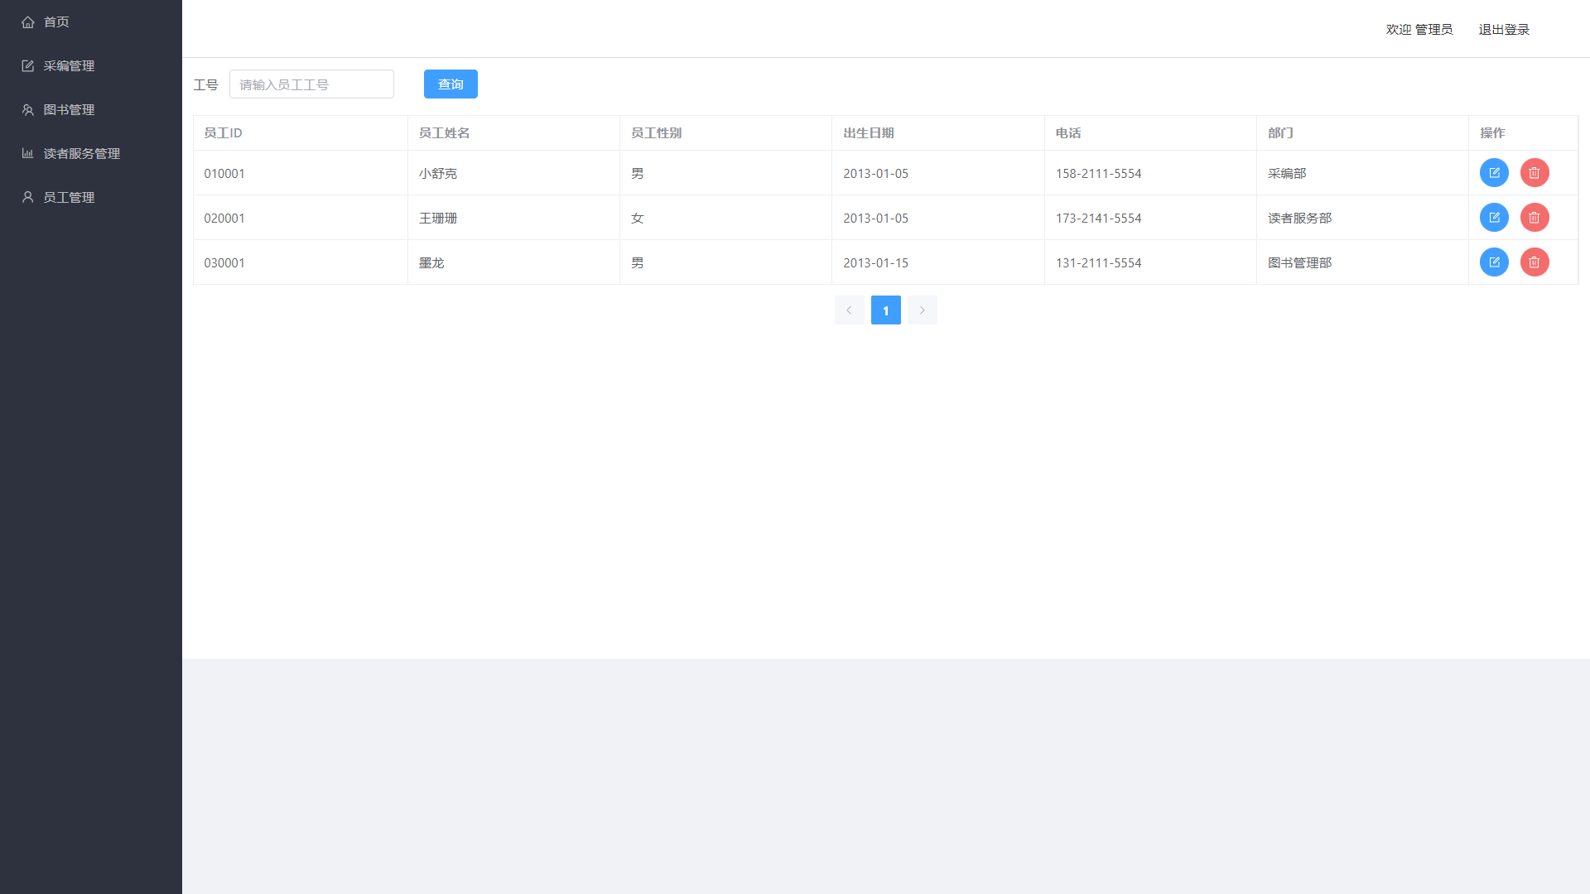Edit the 王珊珊 employee record
The height and width of the screenshot is (894, 1590).
(x=1494, y=218)
